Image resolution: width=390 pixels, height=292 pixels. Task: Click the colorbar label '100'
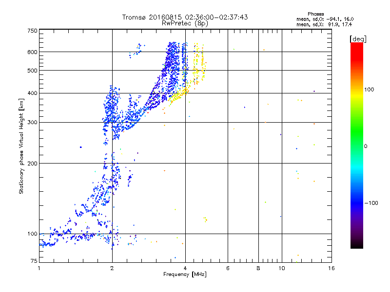pos(369,90)
